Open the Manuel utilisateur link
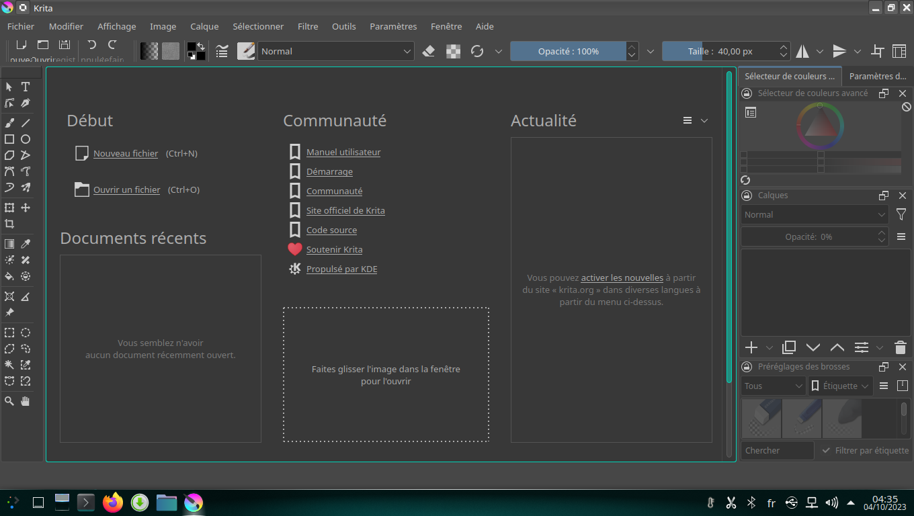Screen dimensions: 914x516 pos(343,152)
